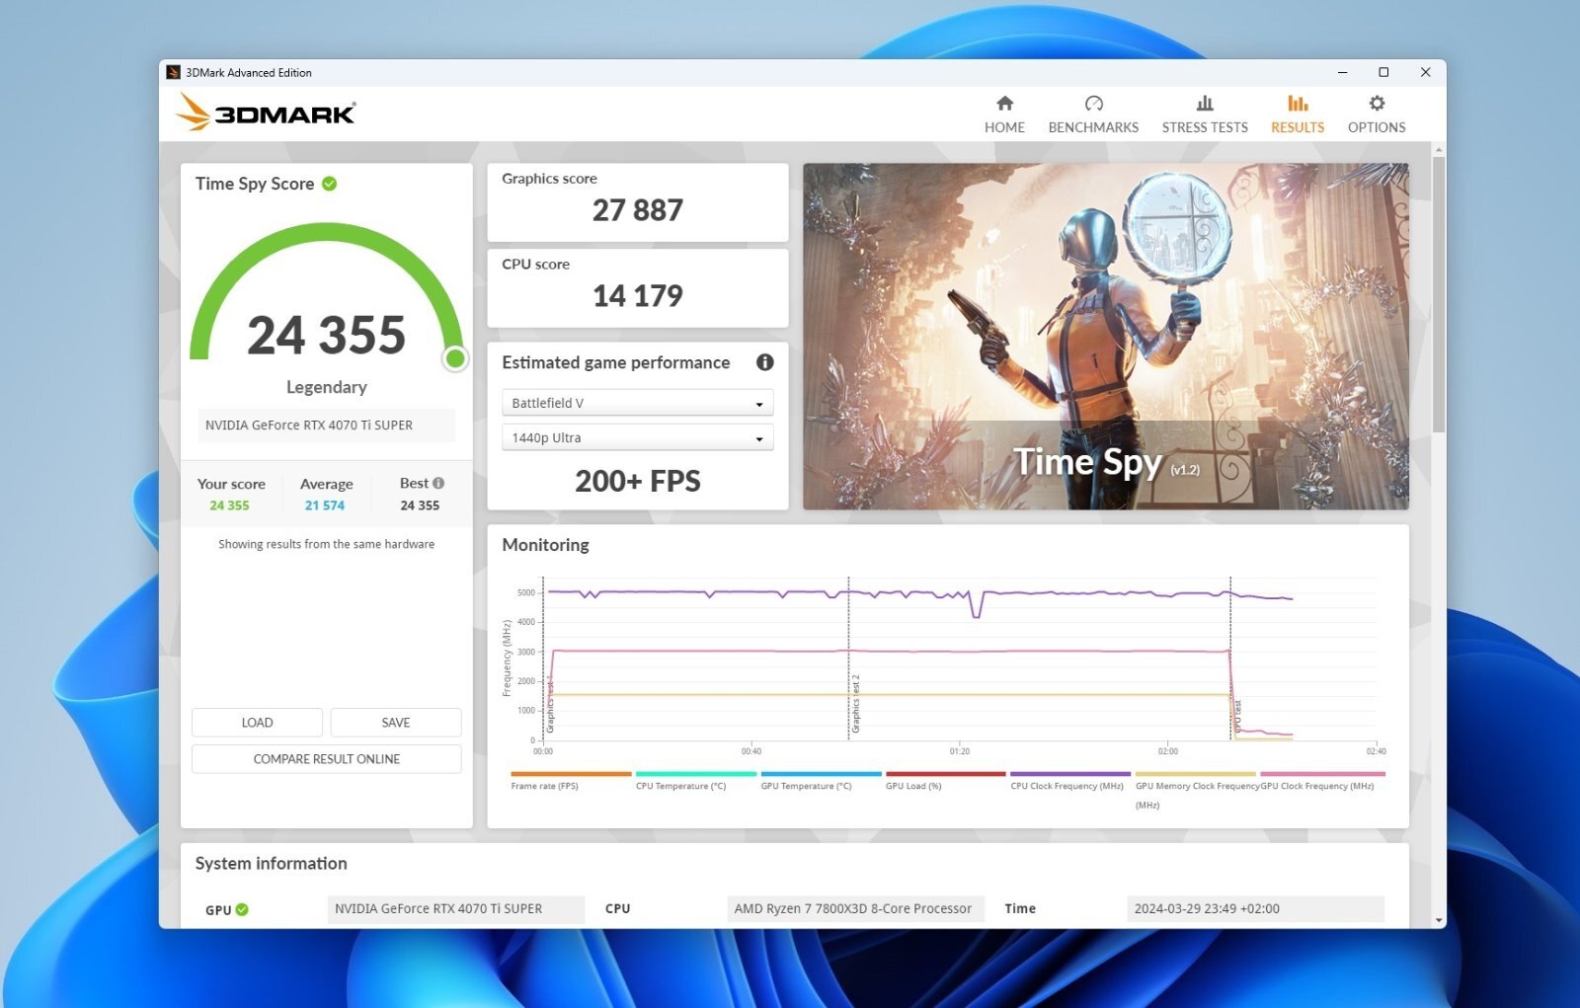This screenshot has height=1008, width=1580.
Task: Click the LOAD button
Action: pos(257,723)
